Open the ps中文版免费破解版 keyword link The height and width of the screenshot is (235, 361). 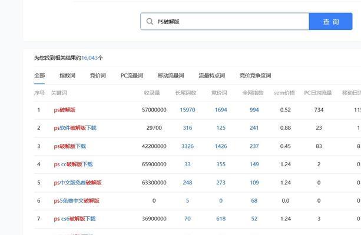coord(78,183)
